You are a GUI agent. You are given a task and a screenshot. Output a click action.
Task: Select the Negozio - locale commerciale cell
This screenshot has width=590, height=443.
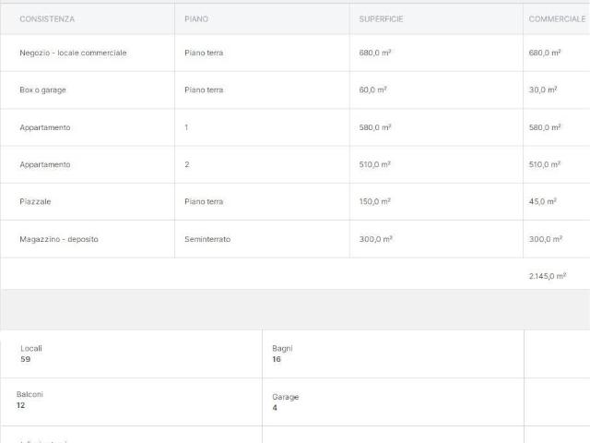click(73, 53)
